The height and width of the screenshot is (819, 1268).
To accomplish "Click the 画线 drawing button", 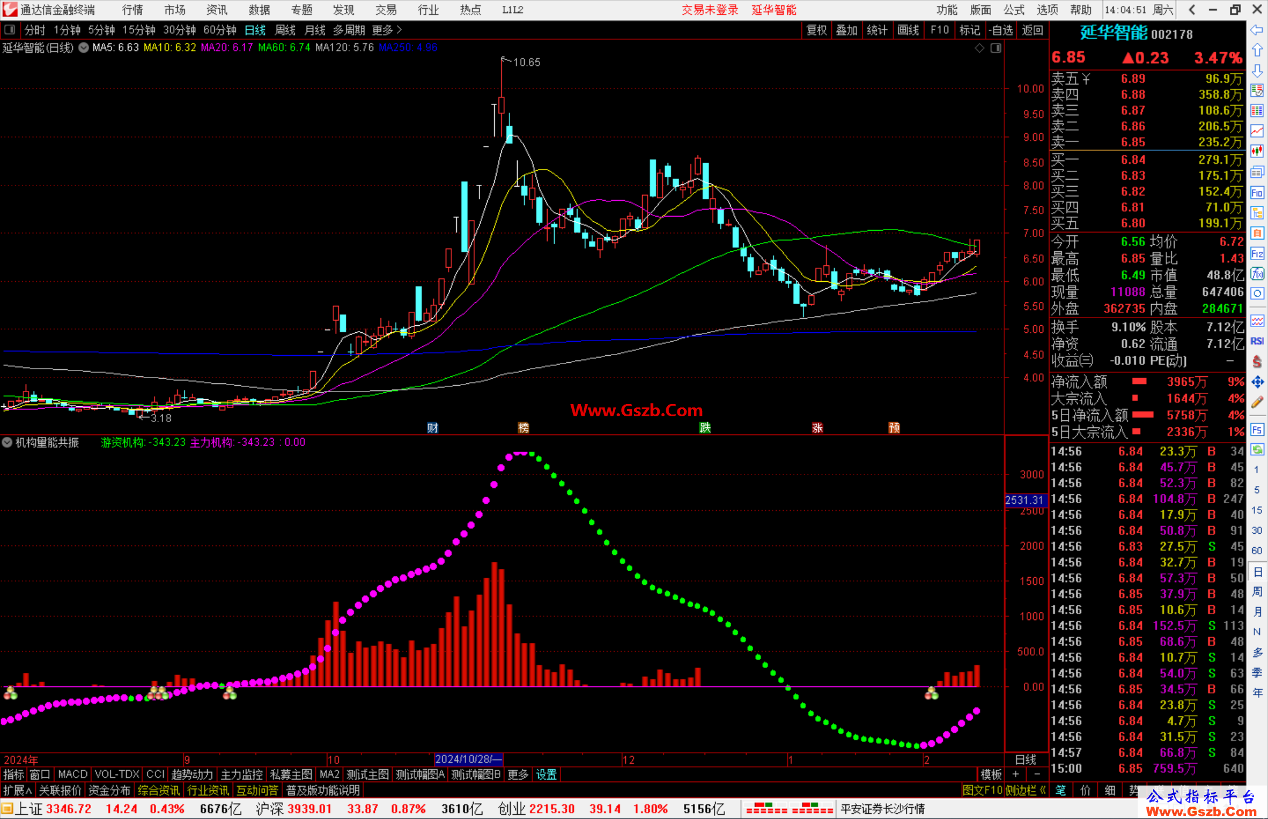I will click(908, 30).
